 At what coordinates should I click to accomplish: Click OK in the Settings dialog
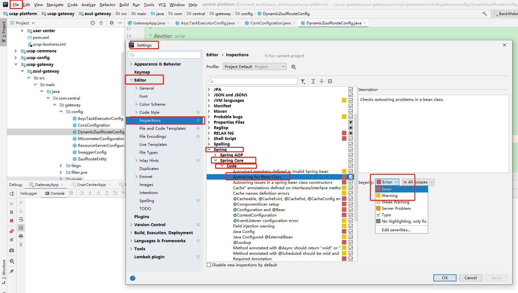tap(445, 278)
